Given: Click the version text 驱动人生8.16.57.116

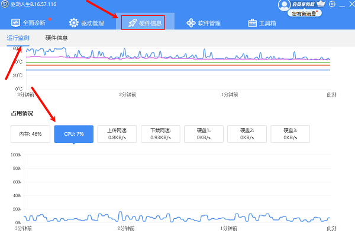Looking at the screenshot, I should (34, 4).
